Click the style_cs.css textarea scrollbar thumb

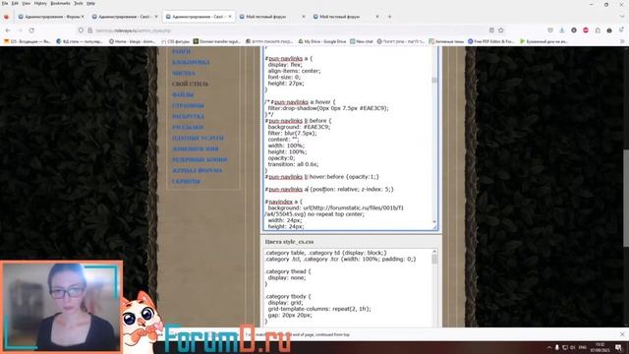[434, 260]
